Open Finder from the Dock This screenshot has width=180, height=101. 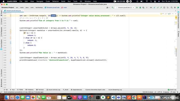[7, 97]
